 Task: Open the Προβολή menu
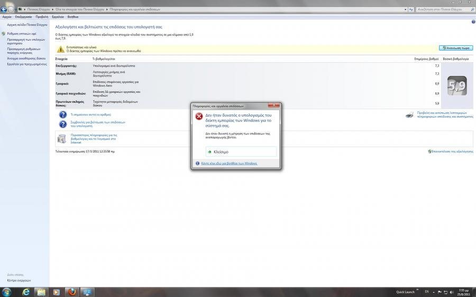pos(42,17)
